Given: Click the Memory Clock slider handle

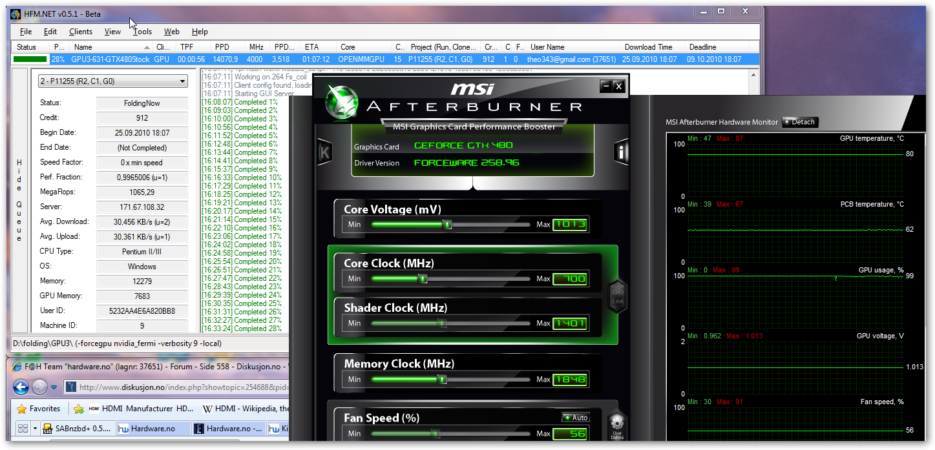Looking at the screenshot, I should click(442, 379).
